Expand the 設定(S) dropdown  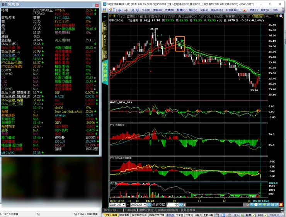click(265, 10)
